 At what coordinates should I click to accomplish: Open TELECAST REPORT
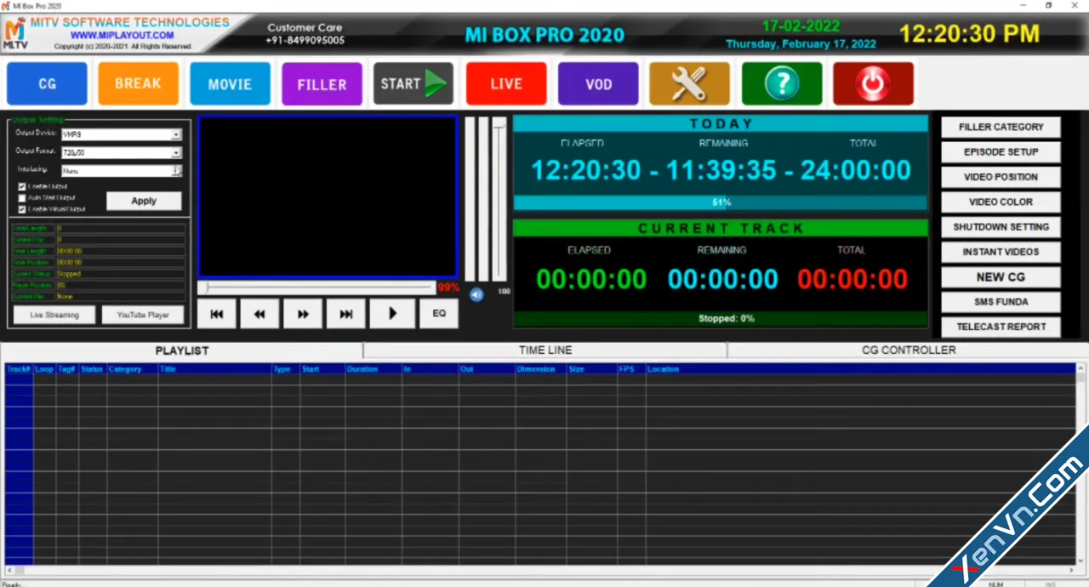click(1001, 327)
